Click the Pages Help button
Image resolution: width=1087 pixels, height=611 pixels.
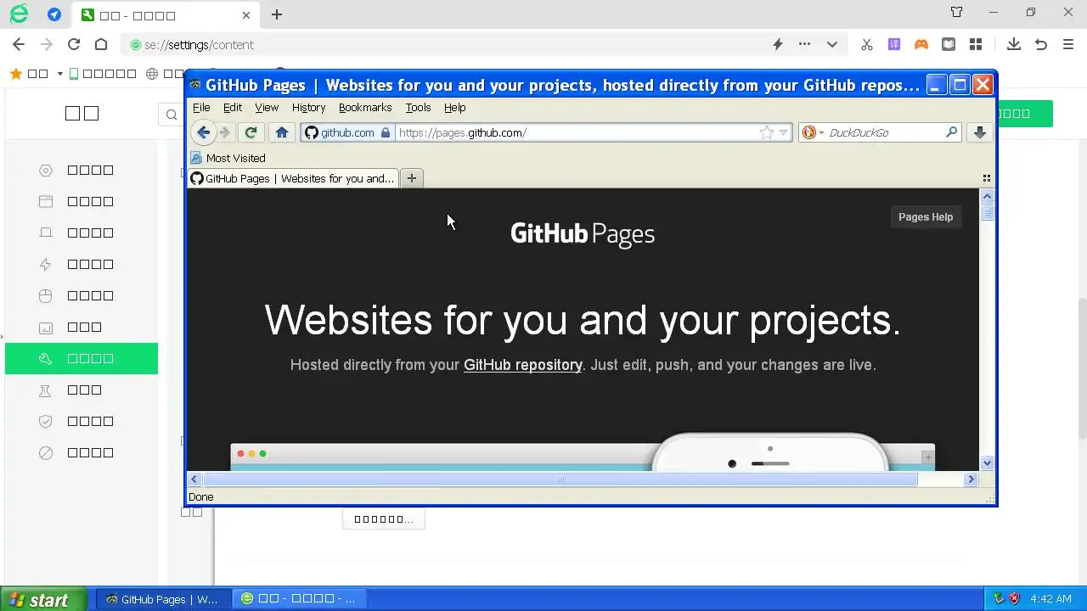click(x=926, y=217)
